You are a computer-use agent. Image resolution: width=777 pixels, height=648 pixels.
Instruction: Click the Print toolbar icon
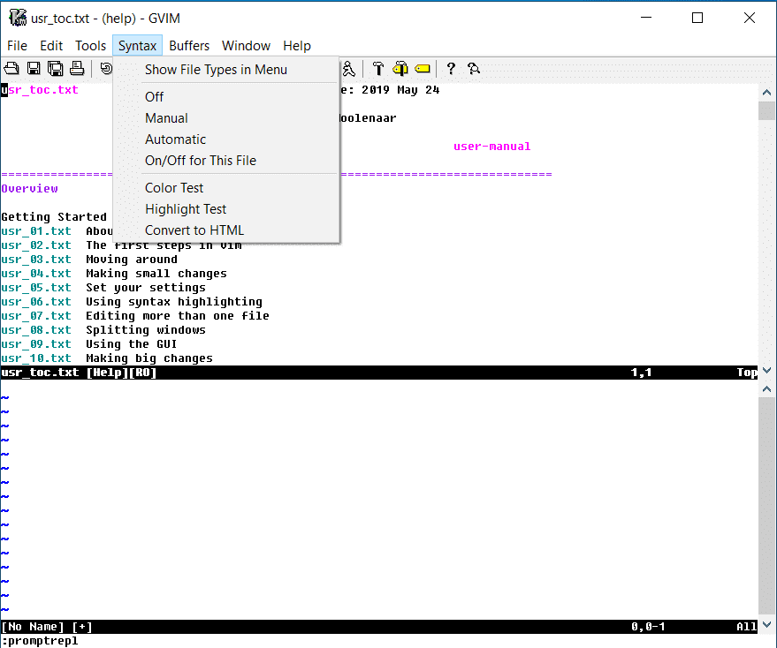pos(77,68)
